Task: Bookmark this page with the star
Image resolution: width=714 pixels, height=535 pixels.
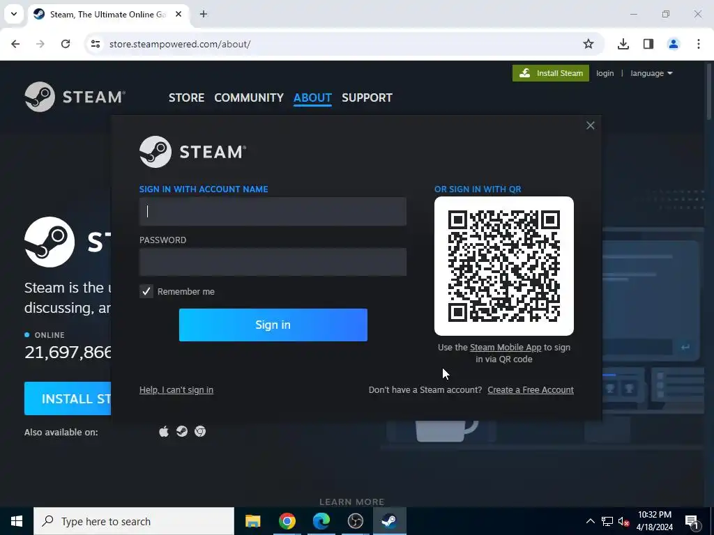Action: tap(588, 44)
